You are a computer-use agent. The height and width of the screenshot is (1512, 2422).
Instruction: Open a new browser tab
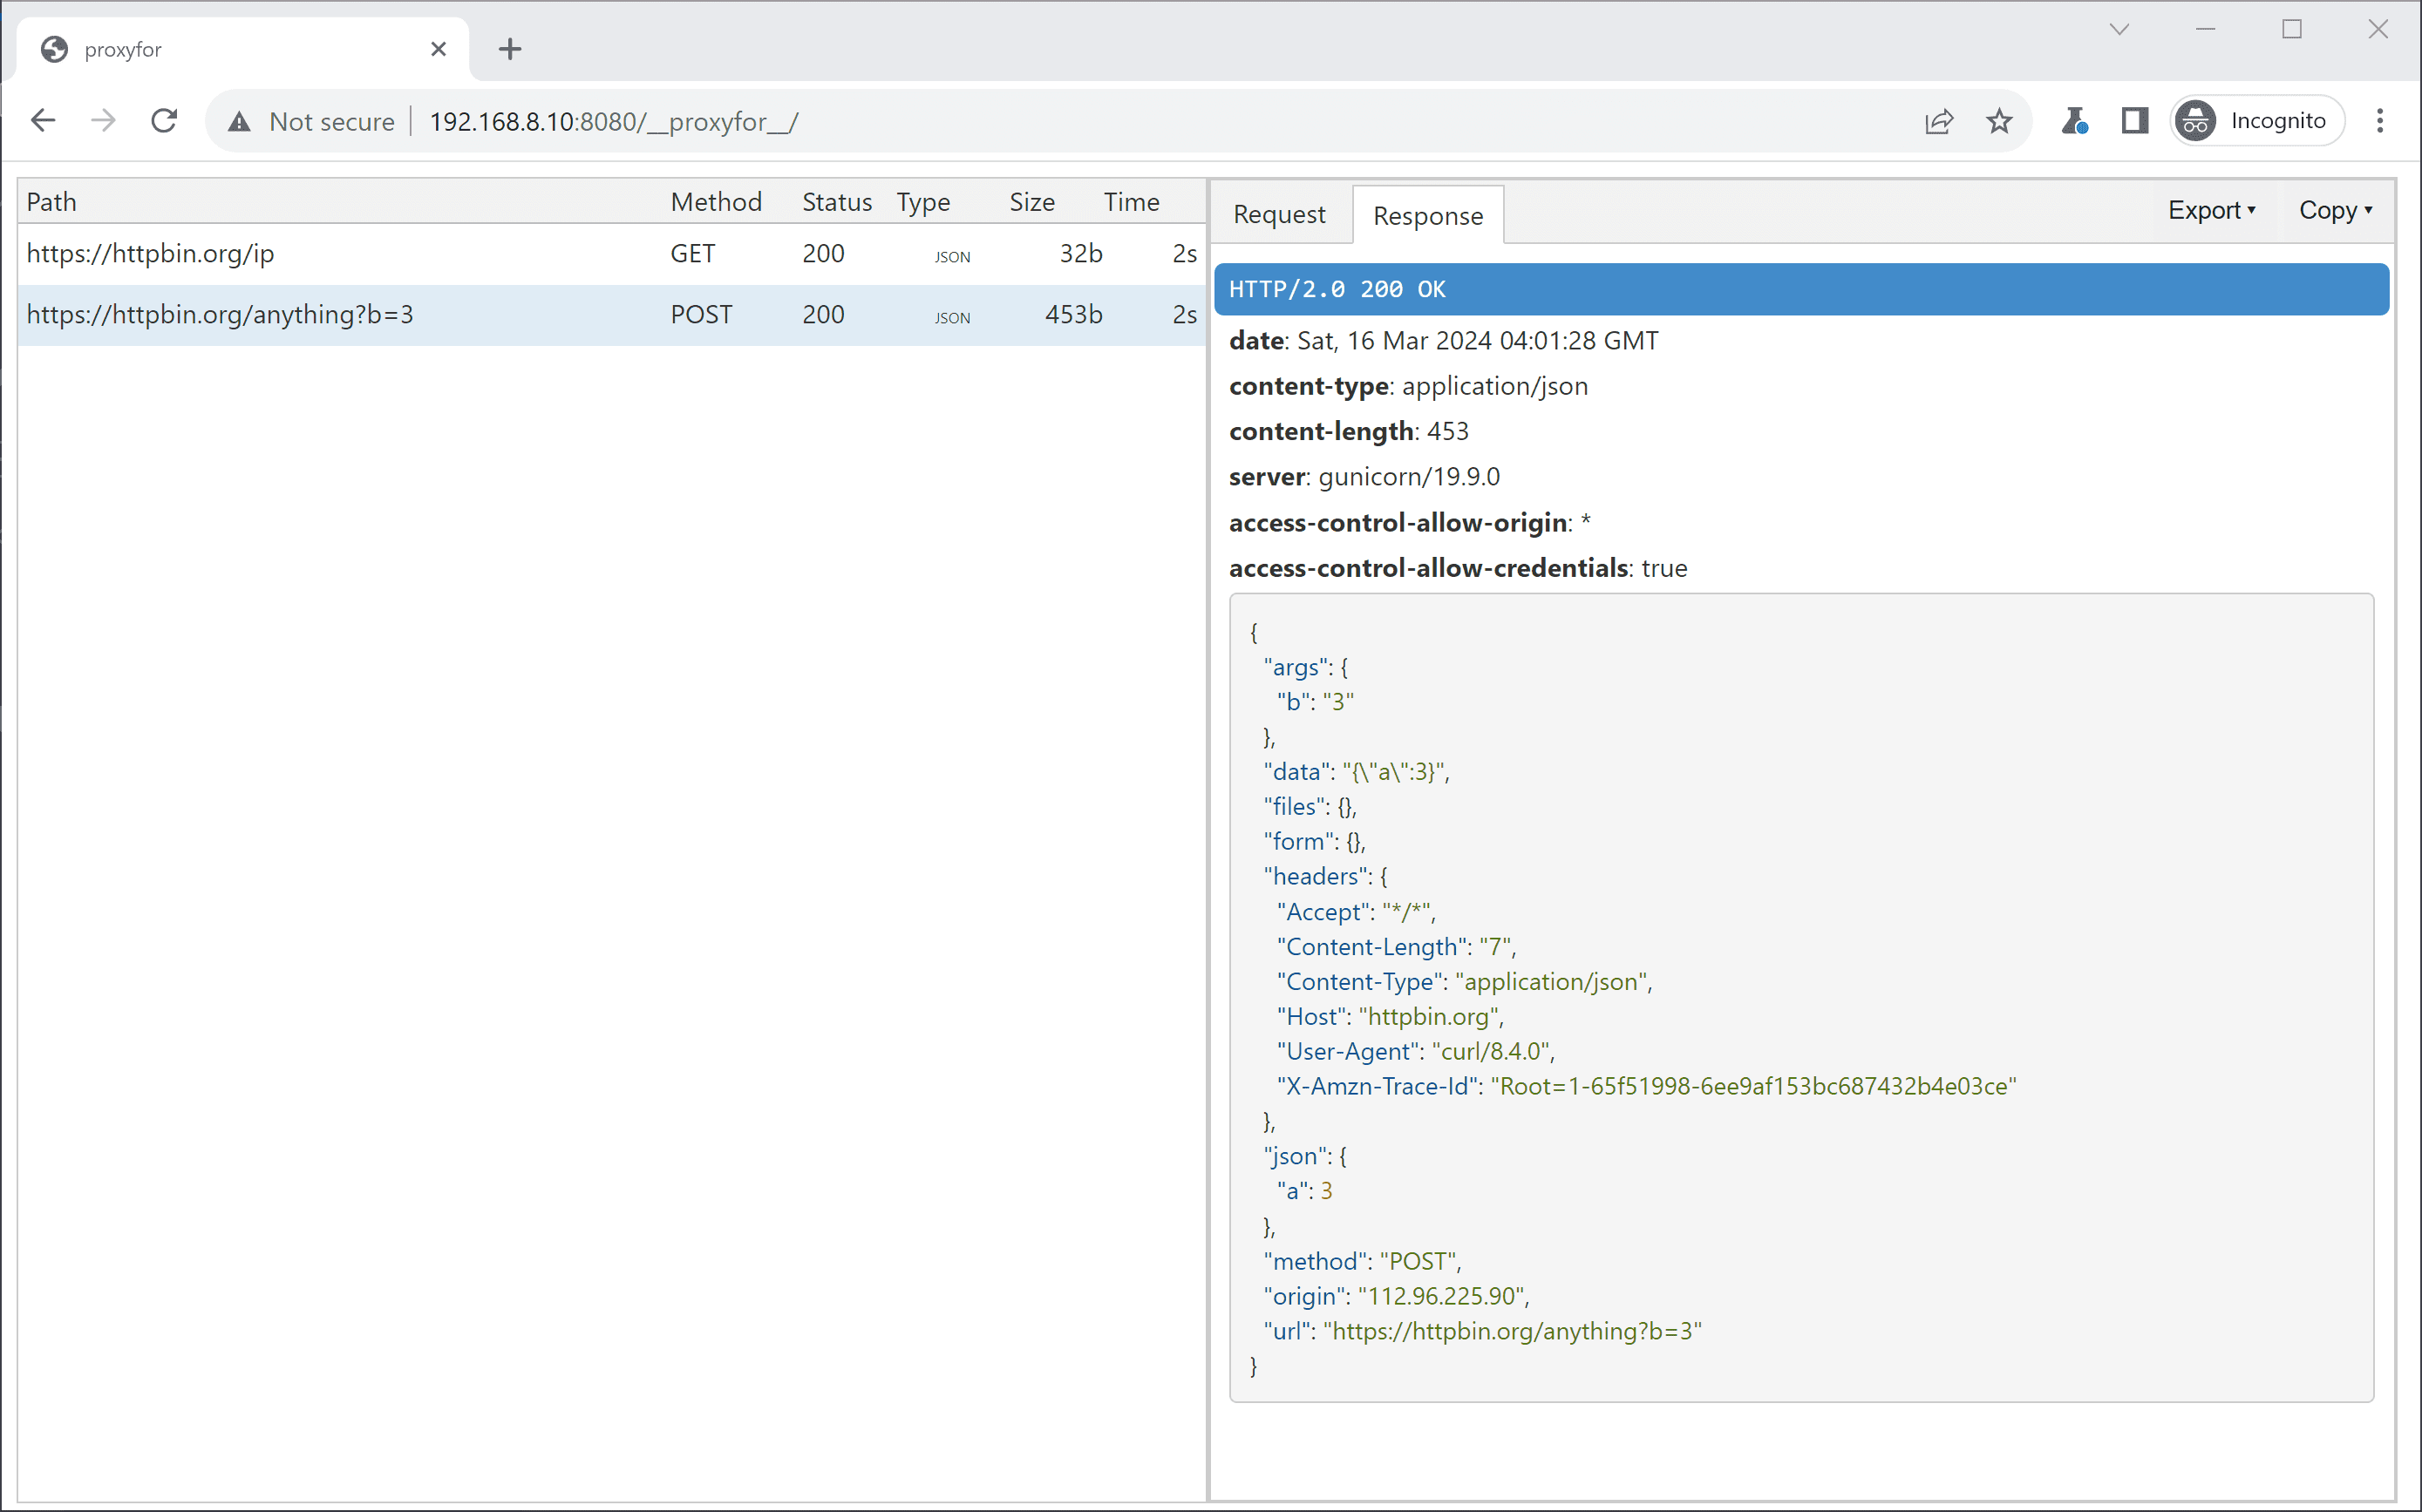pos(510,49)
